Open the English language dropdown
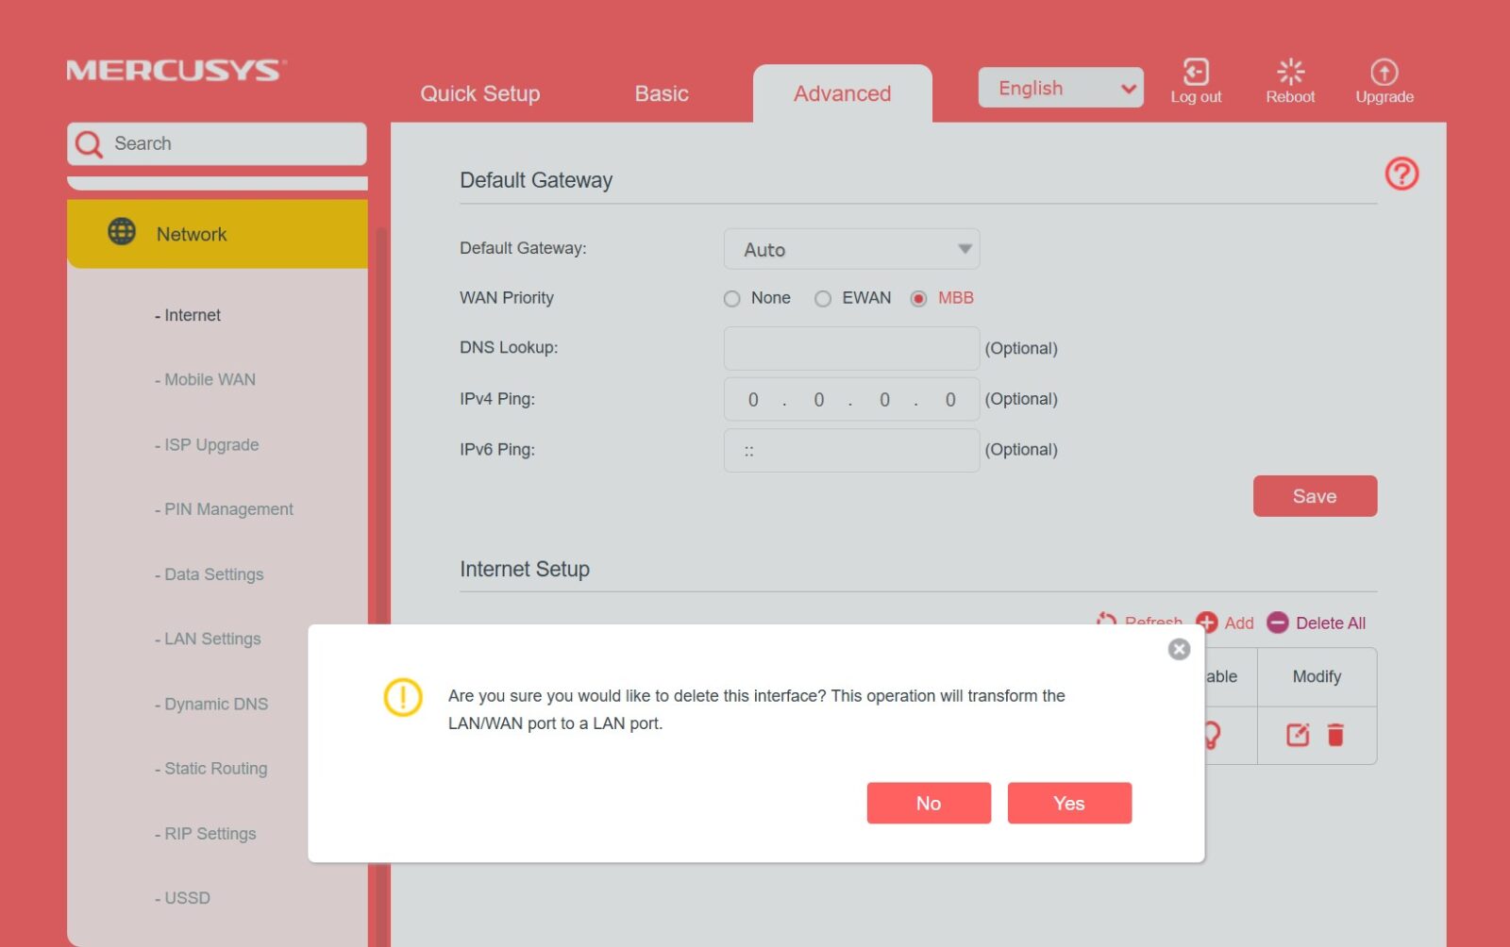Viewport: 1510px width, 947px height. pyautogui.click(x=1060, y=88)
